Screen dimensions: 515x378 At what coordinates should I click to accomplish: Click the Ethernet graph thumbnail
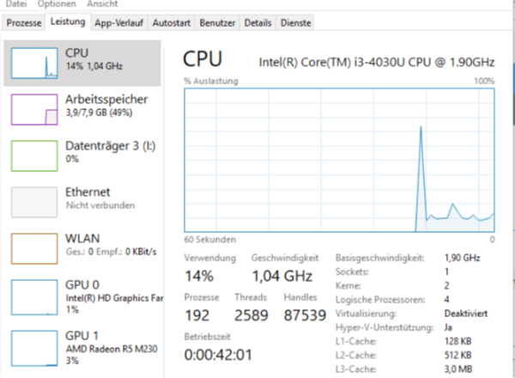tap(34, 202)
